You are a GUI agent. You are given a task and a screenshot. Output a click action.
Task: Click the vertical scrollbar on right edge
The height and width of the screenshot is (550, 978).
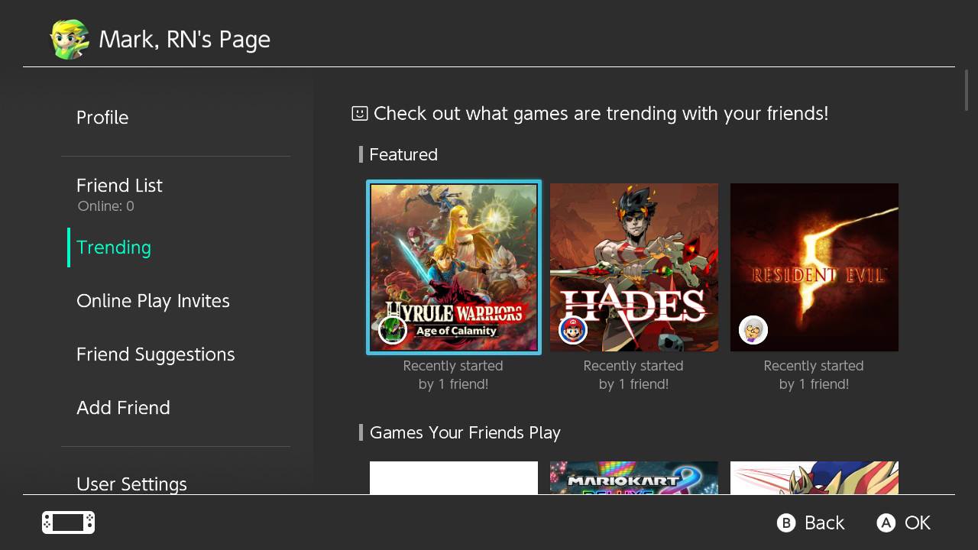pyautogui.click(x=967, y=92)
